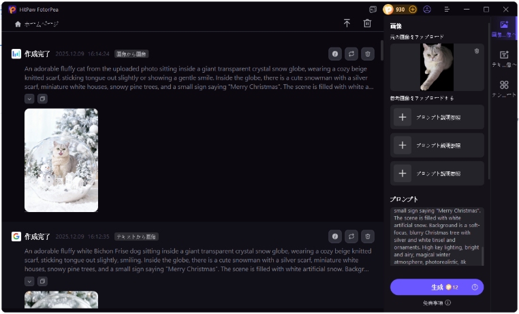Screen dimensions: 519x314
Task: Click the first reference image upload slot
Action: click(x=437, y=118)
